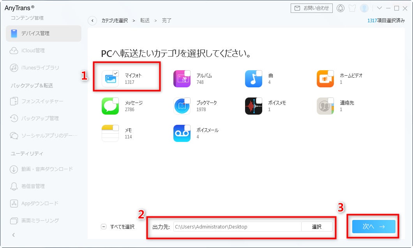Open バックアップ管理 in the sidebar
Viewport: 413px width, 248px height.
[x=44, y=118]
